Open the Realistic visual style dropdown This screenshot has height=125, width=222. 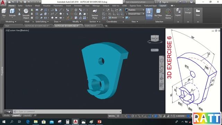(x=135, y=10)
